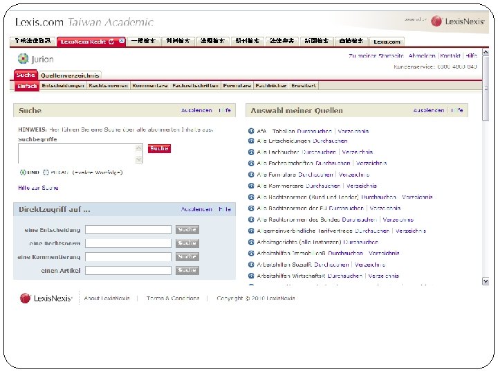Screen dimensions: 498x374
Task: Click Suche button for eine Rechtsnorm
Action: 187,243
